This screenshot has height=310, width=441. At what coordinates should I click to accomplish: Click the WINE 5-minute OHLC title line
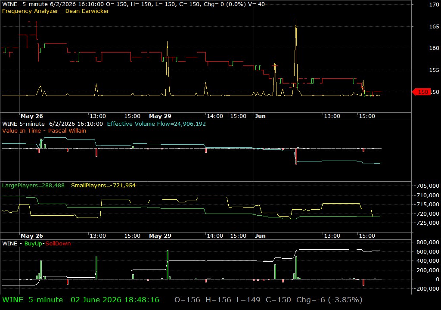[134, 4]
